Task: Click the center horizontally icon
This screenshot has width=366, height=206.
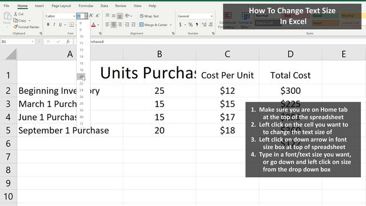Action: coord(113,24)
